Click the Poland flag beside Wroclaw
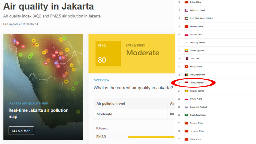Viewport: 256px width, 144px height. [186, 34]
